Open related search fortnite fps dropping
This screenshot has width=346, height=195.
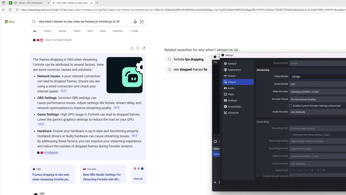(188, 59)
